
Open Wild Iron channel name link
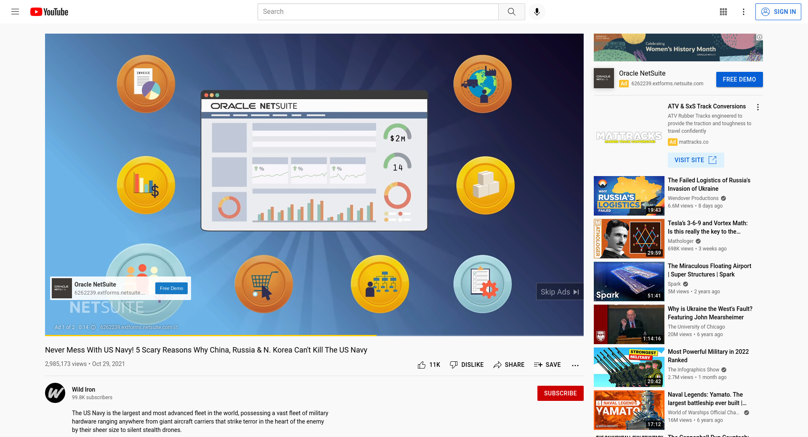(83, 390)
